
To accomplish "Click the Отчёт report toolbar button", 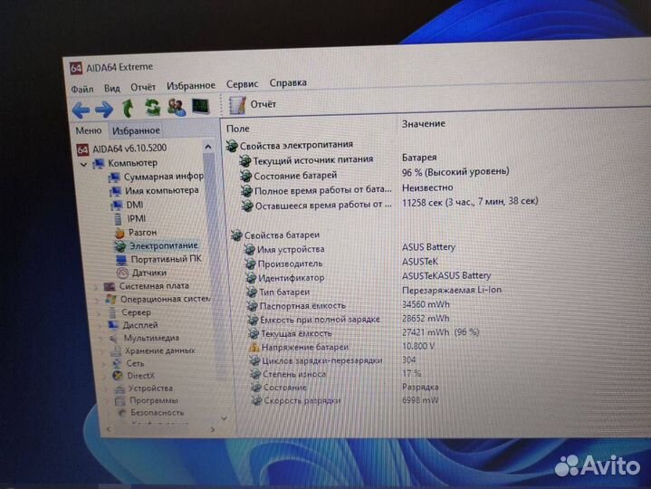I will [253, 105].
